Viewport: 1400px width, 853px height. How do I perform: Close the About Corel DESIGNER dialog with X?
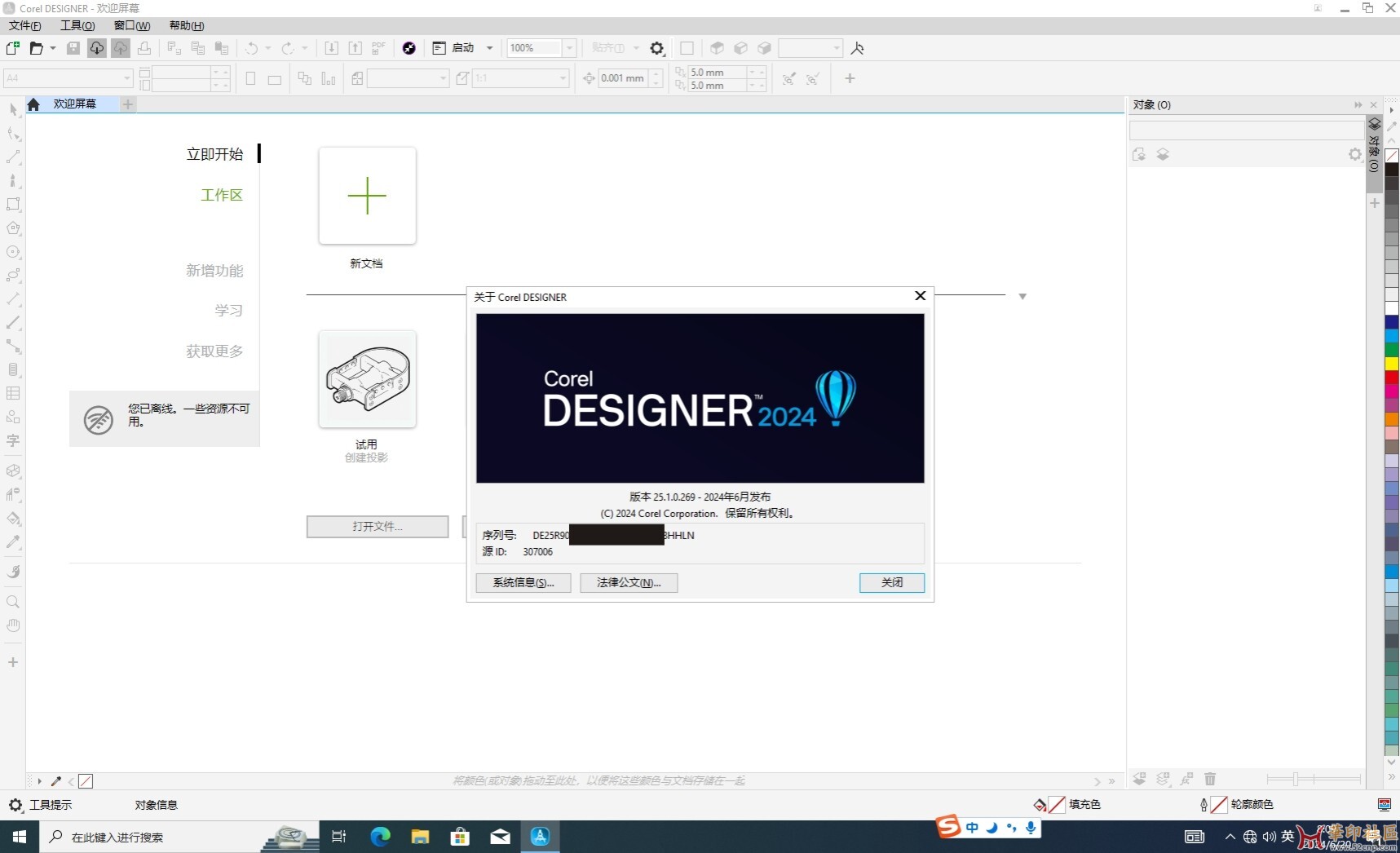coord(920,296)
